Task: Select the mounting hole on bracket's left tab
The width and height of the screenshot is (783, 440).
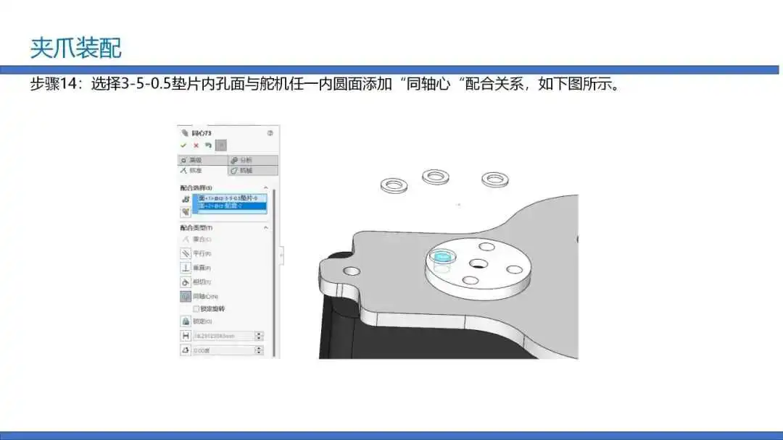Action: 352,271
